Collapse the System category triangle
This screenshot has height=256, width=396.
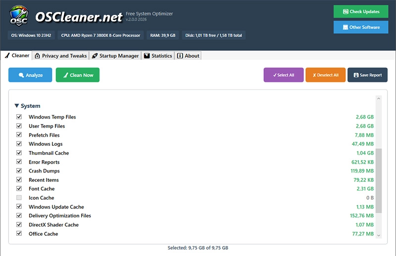(17, 106)
